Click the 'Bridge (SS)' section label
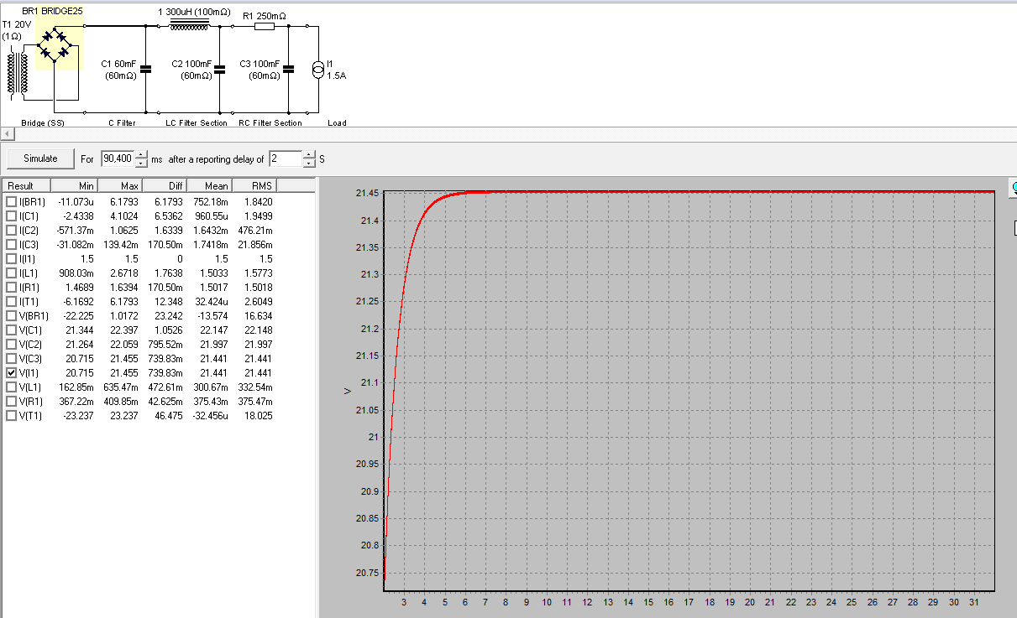 pyautogui.click(x=43, y=122)
